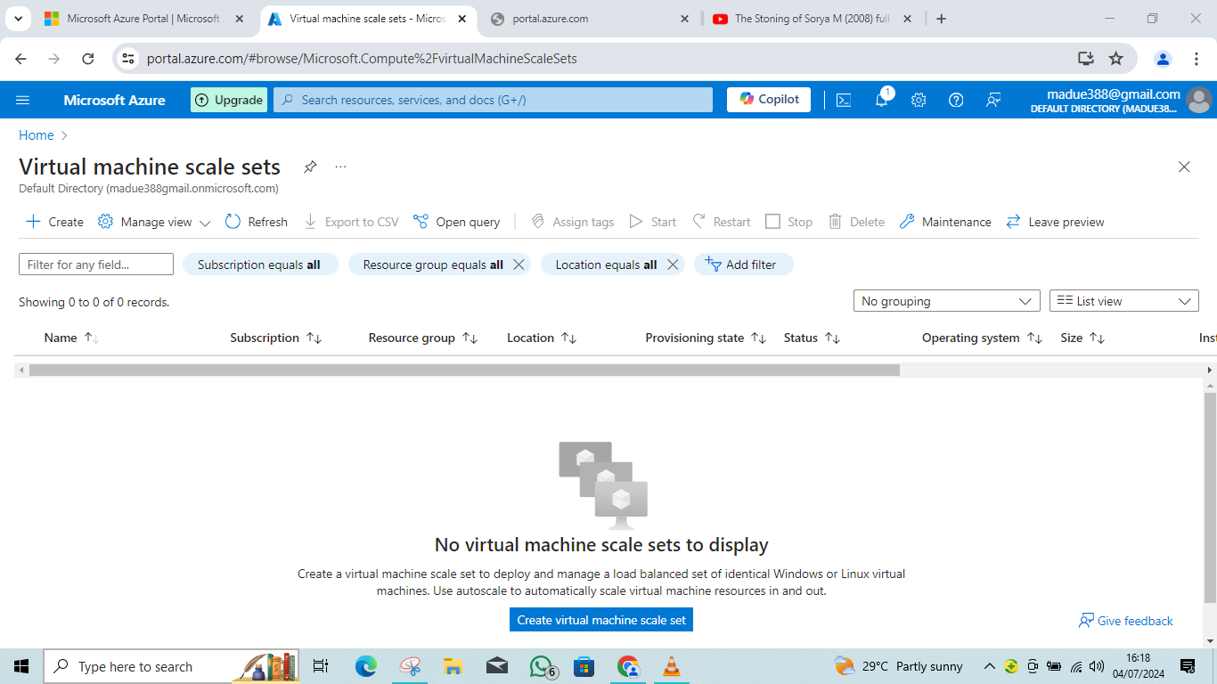
Task: Open the Subscription equals all filter
Action: [259, 265]
